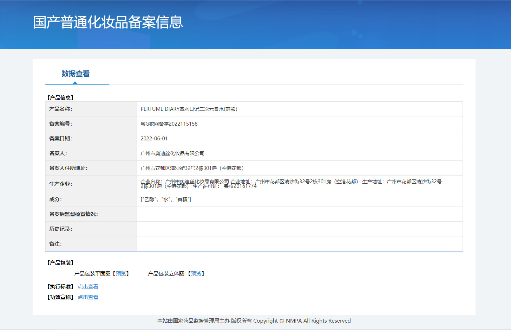Open 点击查看 under 执行标准

point(87,286)
